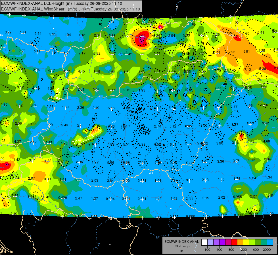Image resolution: width=278 pixels, height=255 pixels.
Task: Click the wind shear value 7.79
Action: pos(218,71)
